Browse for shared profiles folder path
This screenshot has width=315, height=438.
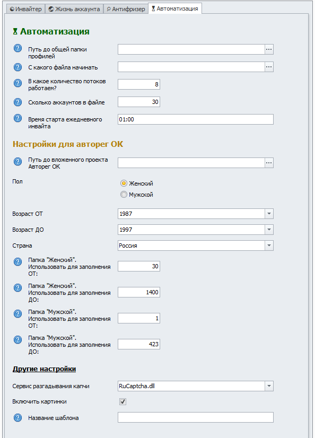tap(269, 49)
